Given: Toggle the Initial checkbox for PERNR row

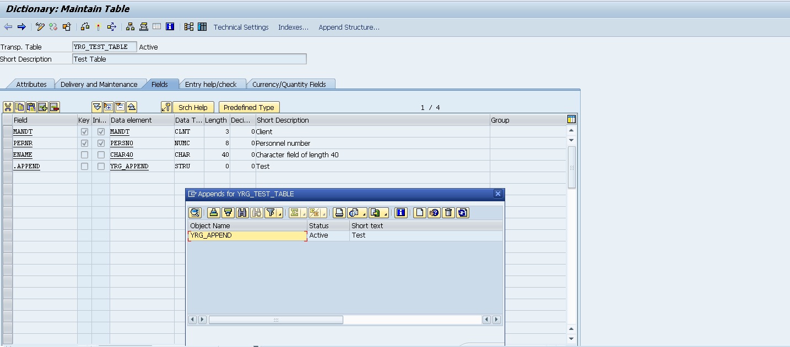Looking at the screenshot, I should 100,143.
